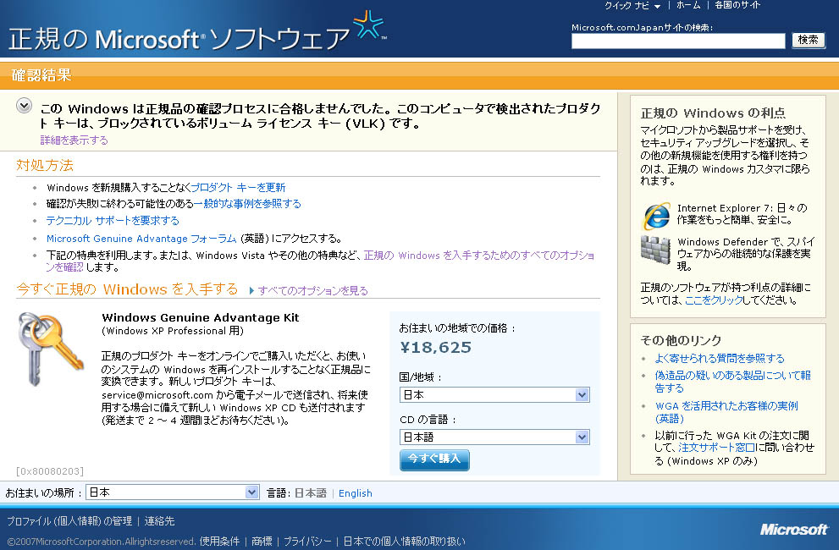This screenshot has width=839, height=550.
Task: Open よく寄せられる質問を参照する link
Action: [720, 359]
